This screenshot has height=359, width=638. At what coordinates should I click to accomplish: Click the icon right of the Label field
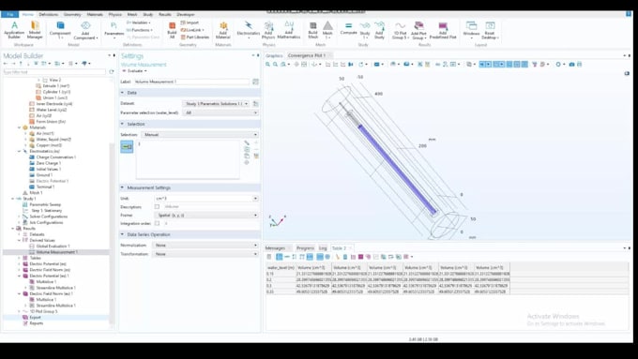point(255,82)
